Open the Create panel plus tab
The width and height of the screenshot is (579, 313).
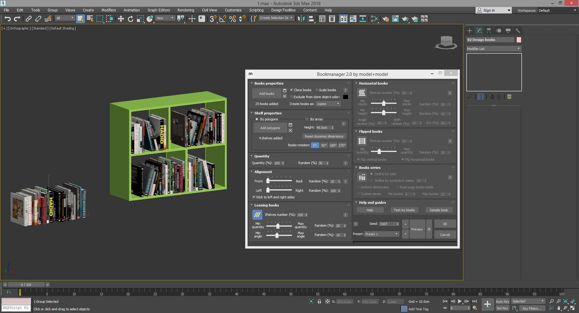point(470,31)
